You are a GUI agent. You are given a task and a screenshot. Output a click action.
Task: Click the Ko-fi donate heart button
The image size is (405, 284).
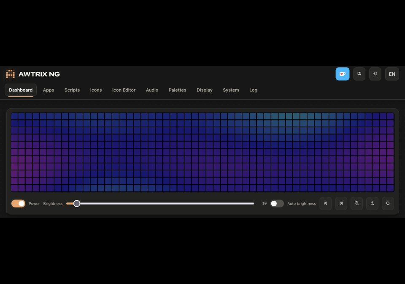tap(342, 74)
